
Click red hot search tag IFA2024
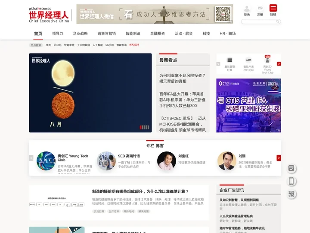pyautogui.click(x=134, y=45)
